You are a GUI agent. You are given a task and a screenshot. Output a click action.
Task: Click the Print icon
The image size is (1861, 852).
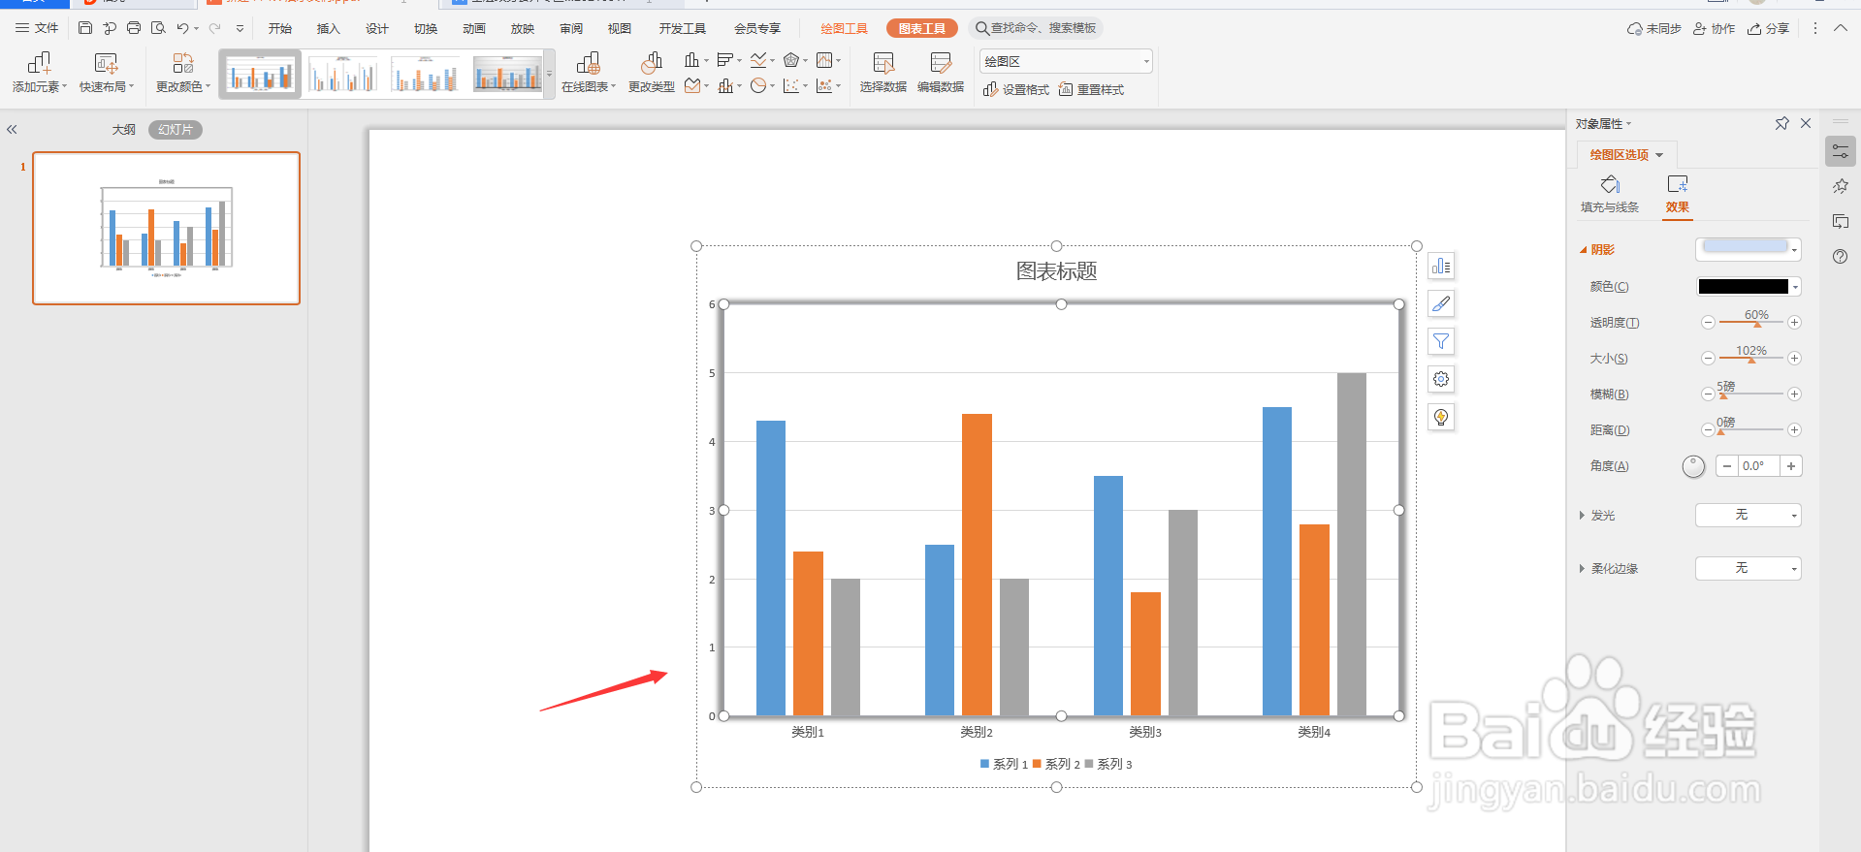coord(134,28)
